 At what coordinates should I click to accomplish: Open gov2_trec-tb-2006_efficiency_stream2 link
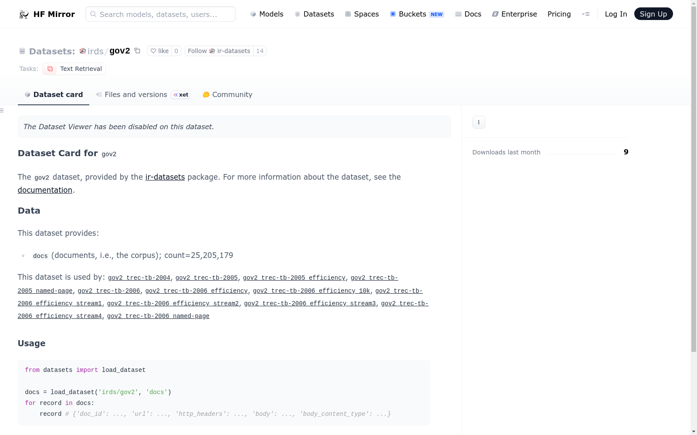point(173,304)
